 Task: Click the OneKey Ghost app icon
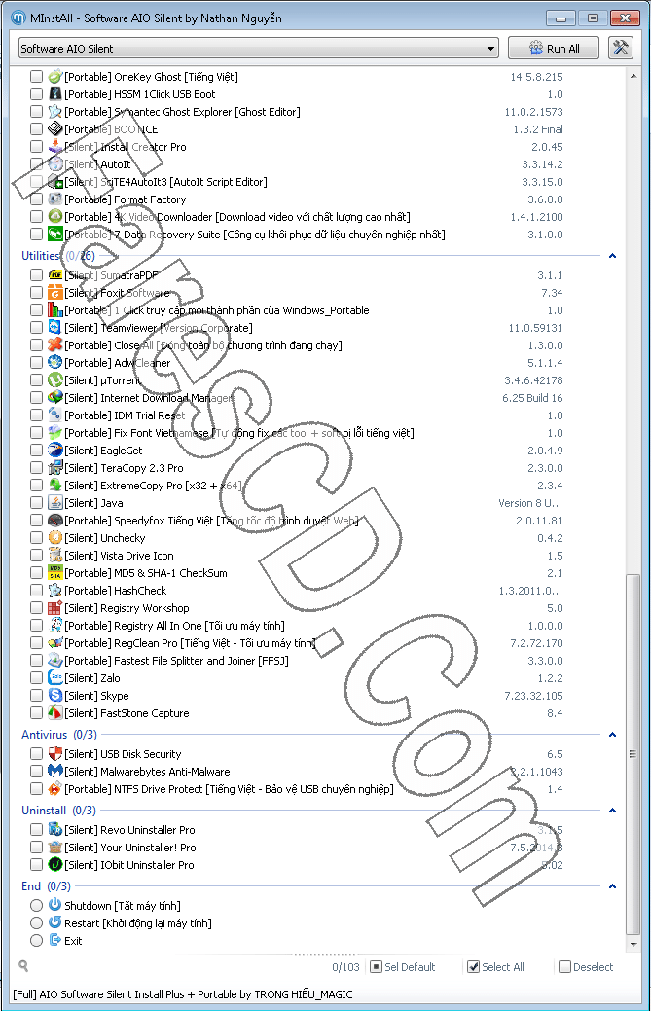point(55,76)
